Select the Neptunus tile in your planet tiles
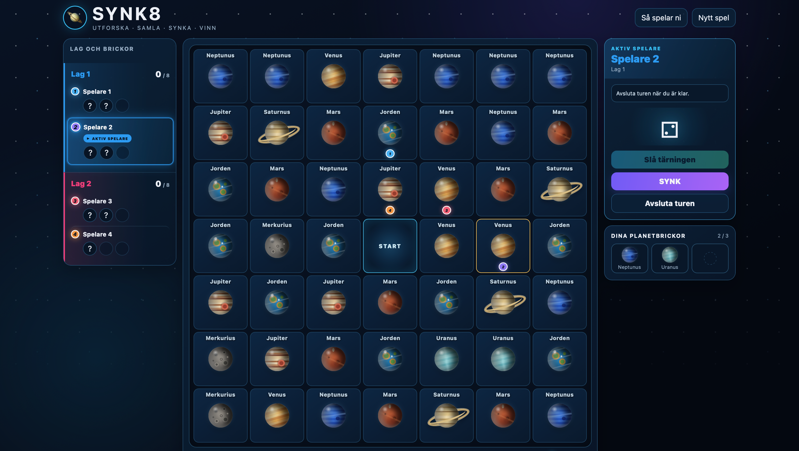799x451 pixels. coord(629,258)
